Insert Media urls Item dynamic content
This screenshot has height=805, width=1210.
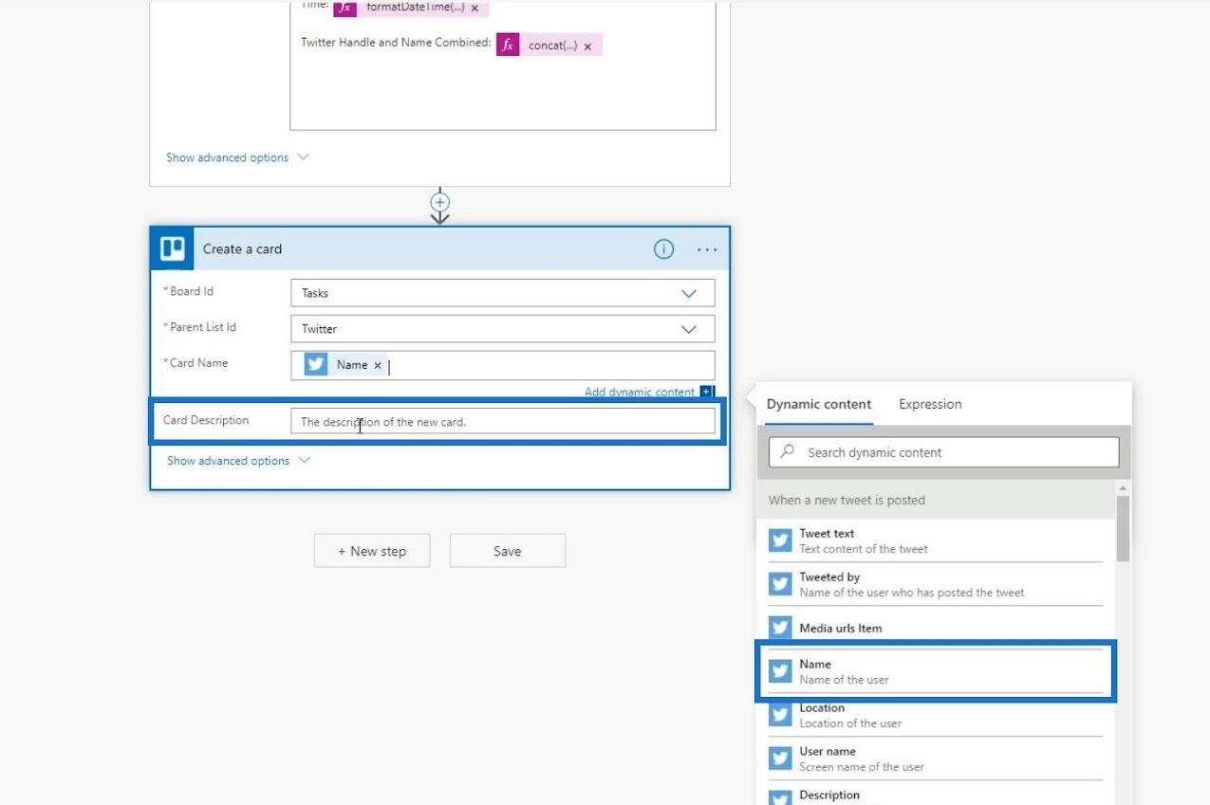[x=935, y=628]
